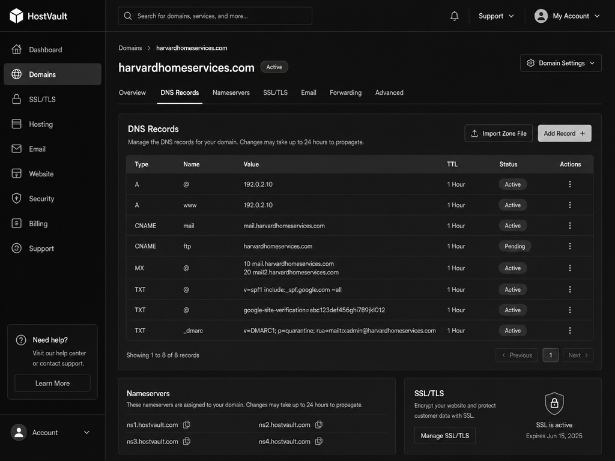Viewport: 615px width, 461px height.
Task: Click the Dashboard home icon in sidebar
Action: click(x=16, y=49)
